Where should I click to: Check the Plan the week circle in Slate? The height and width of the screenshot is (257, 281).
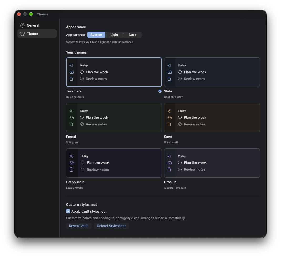coord(180,72)
